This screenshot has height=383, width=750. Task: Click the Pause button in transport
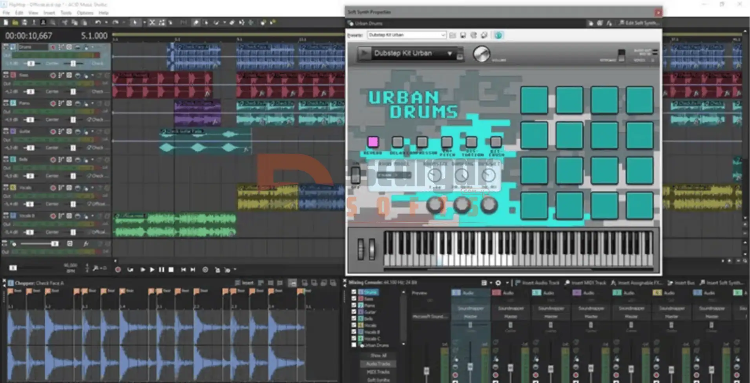161,270
